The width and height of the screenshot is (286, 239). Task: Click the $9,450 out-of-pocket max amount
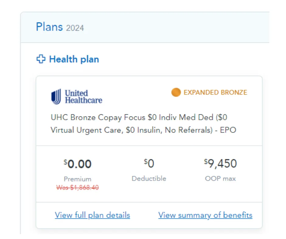pyautogui.click(x=220, y=164)
